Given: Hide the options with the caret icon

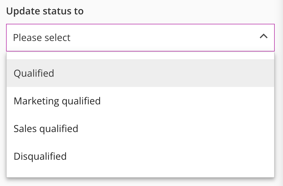Looking at the screenshot, I should (x=264, y=37).
